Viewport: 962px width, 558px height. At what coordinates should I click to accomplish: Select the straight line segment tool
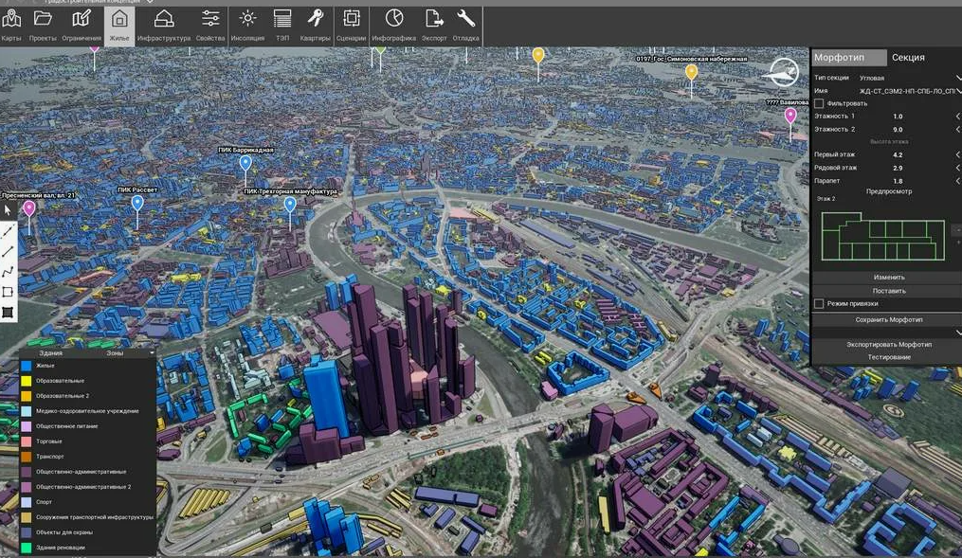[x=8, y=251]
